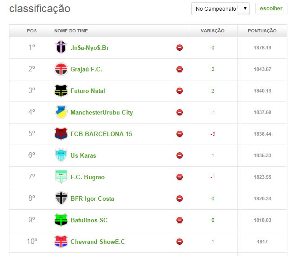
Task: Click the POS column header
Action: (x=32, y=31)
